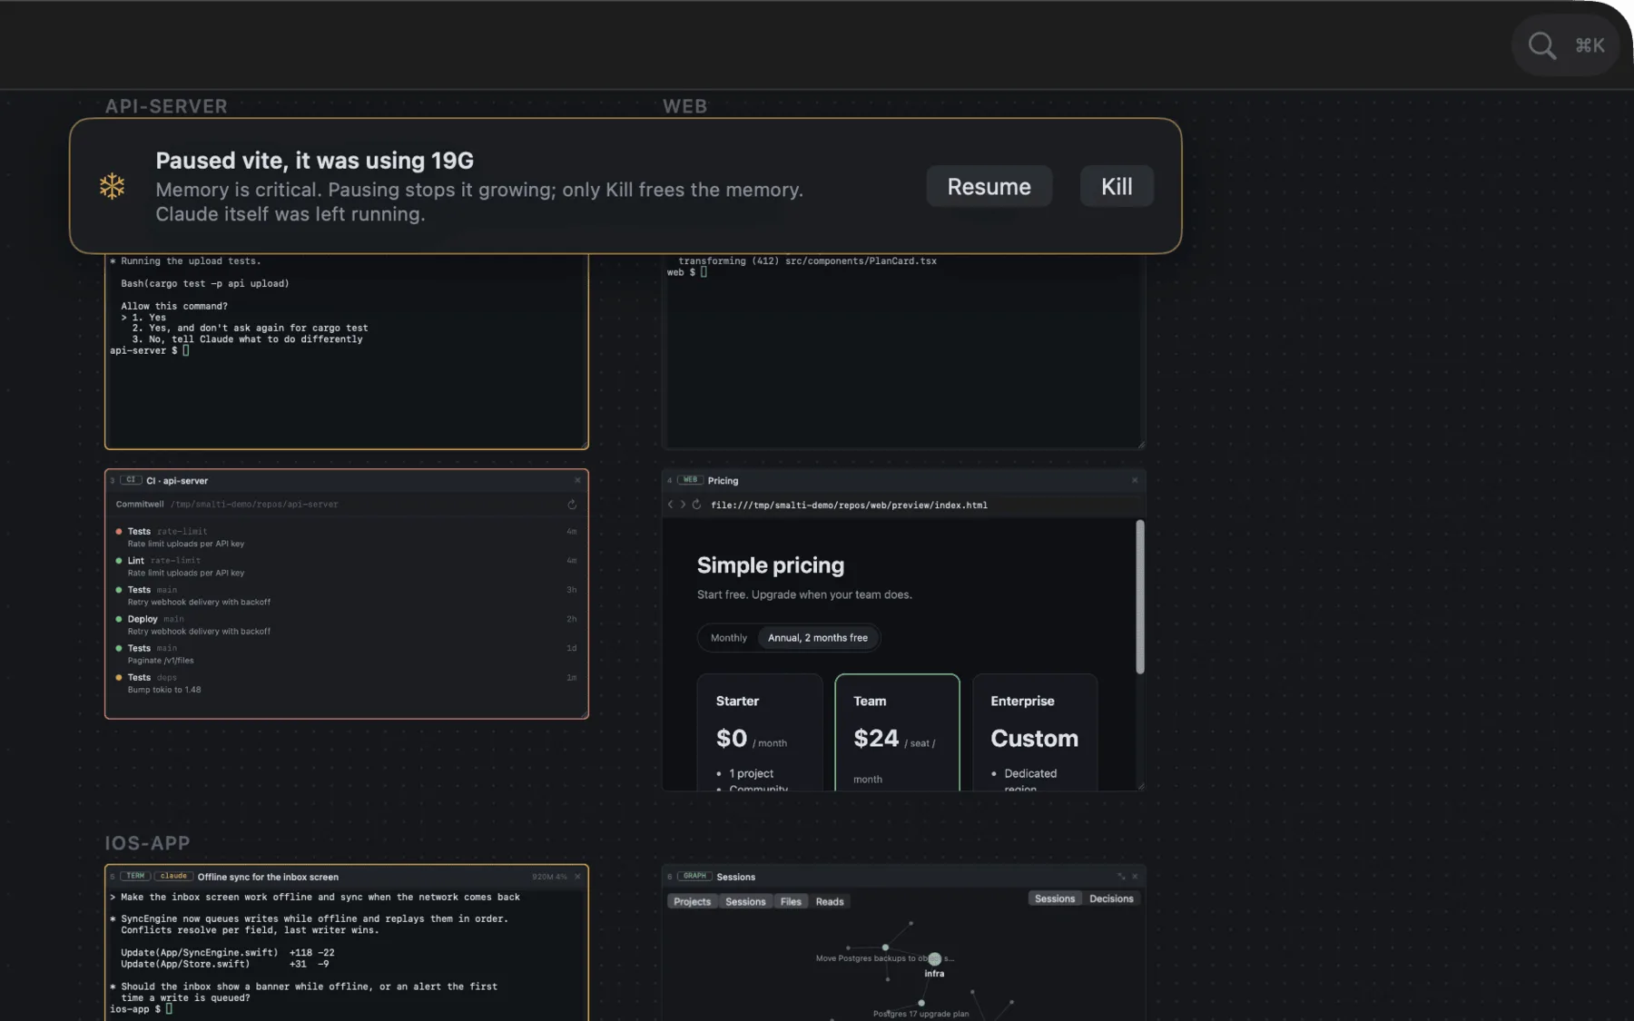Select Annual, 2 months free billing
The image size is (1634, 1021).
coord(818,638)
